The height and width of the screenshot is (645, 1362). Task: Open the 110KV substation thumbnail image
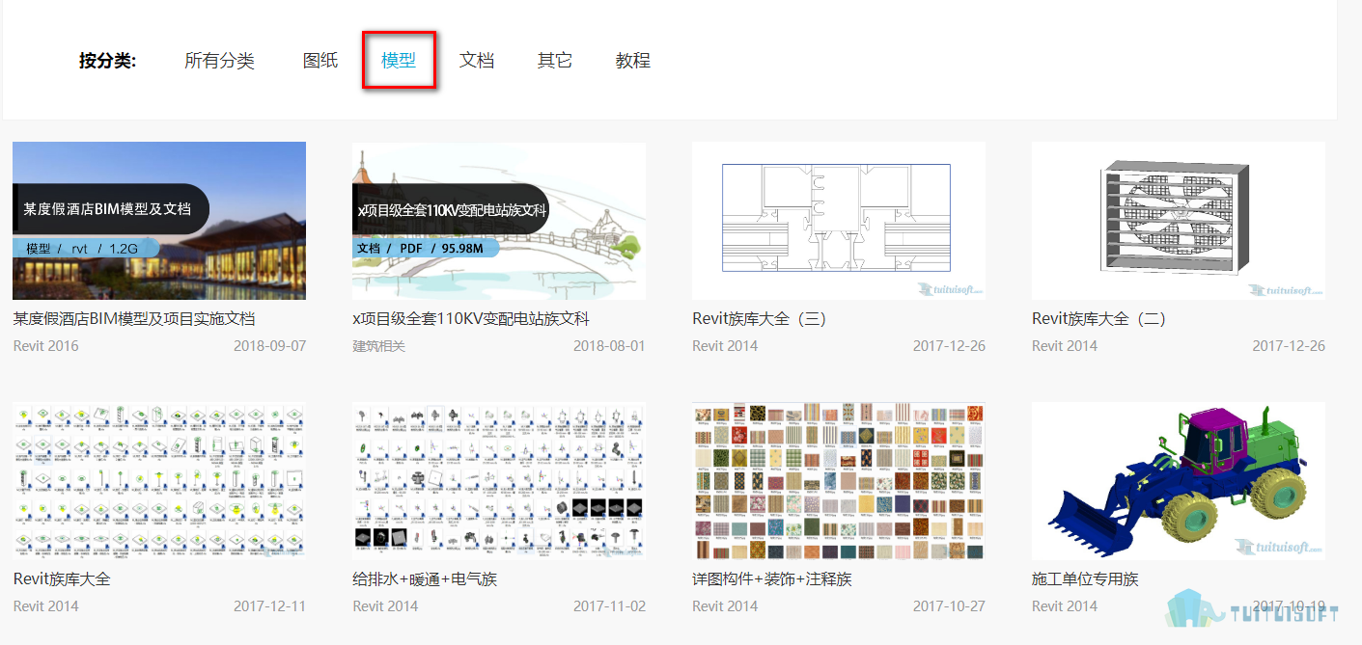(x=499, y=221)
